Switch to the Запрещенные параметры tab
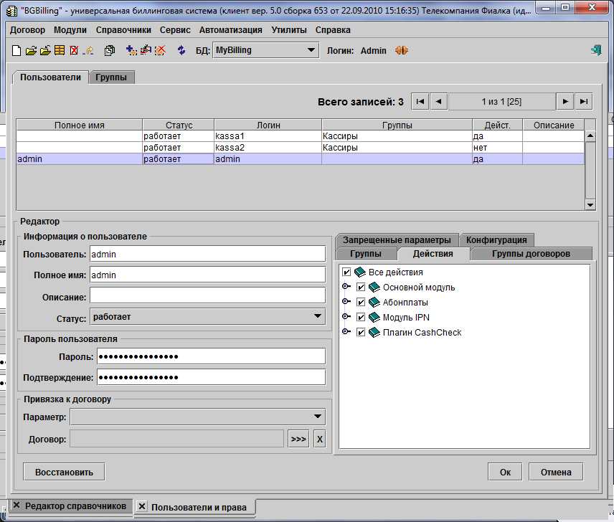 (397, 240)
